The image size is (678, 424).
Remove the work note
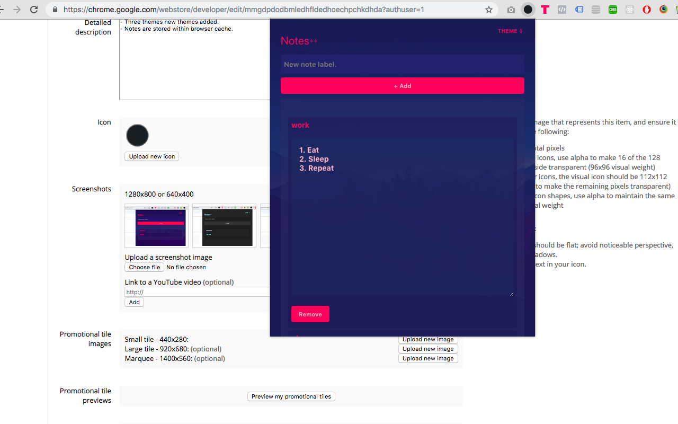[x=310, y=314]
